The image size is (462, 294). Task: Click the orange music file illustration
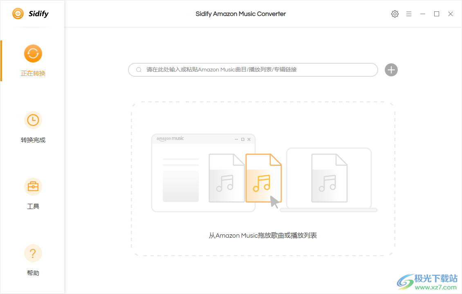coord(264,178)
